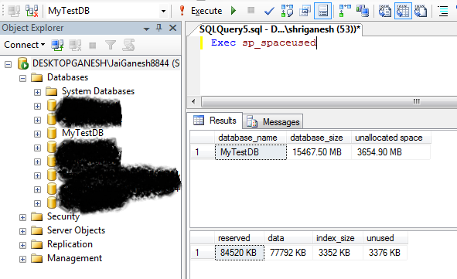The width and height of the screenshot is (457, 279).
Task: Select MyTestDB in the Object Explorer tree
Action: [x=83, y=133]
